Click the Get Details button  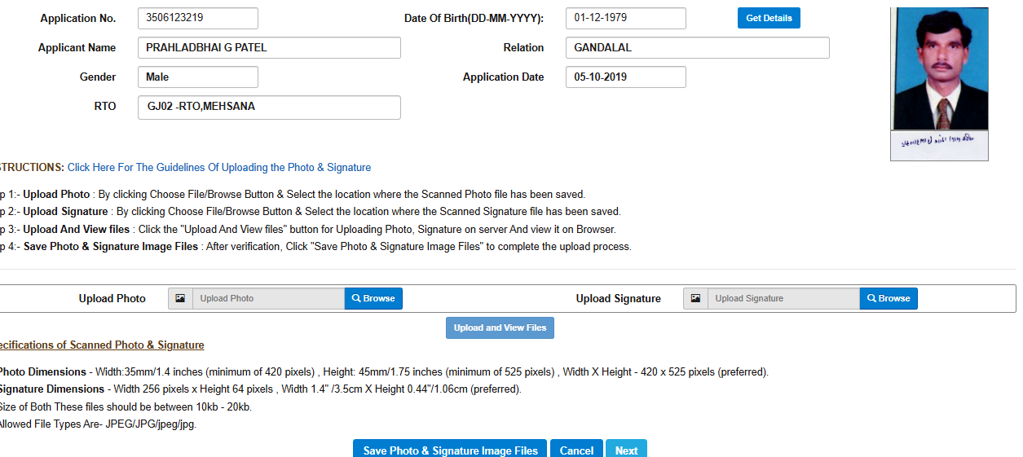click(x=769, y=18)
